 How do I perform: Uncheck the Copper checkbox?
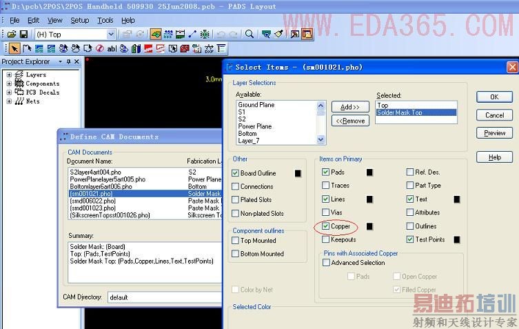click(x=326, y=226)
